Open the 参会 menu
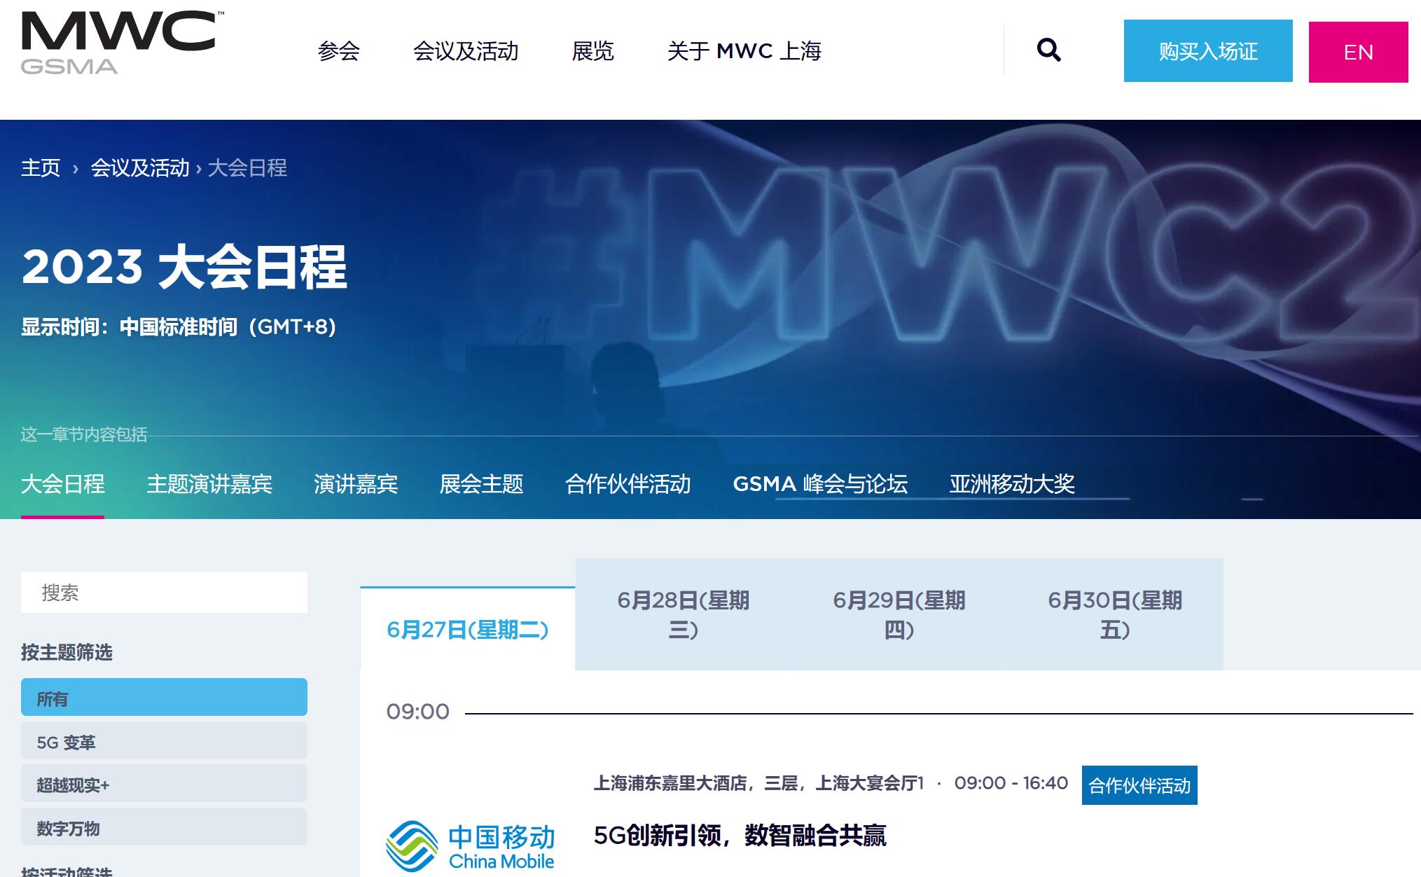 coord(338,51)
